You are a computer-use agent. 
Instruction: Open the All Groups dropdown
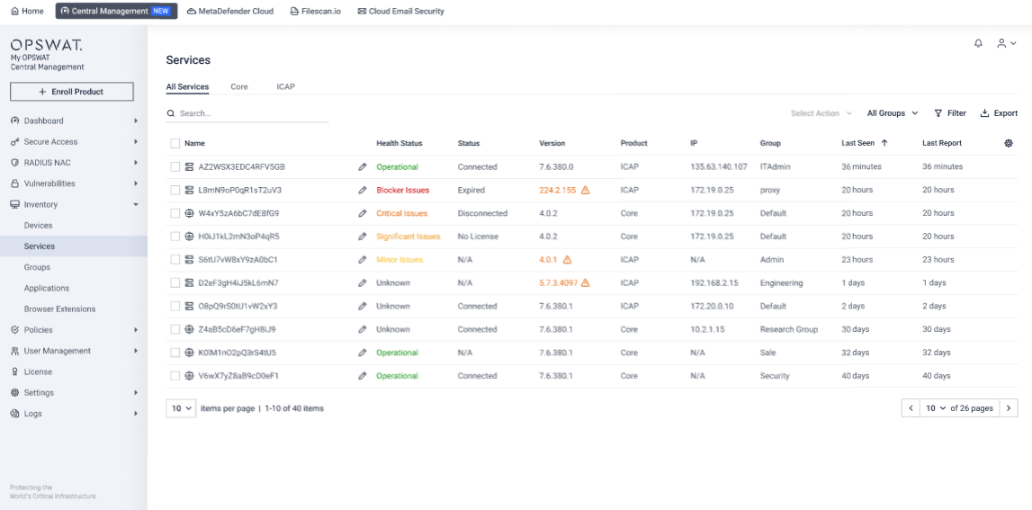coord(892,113)
